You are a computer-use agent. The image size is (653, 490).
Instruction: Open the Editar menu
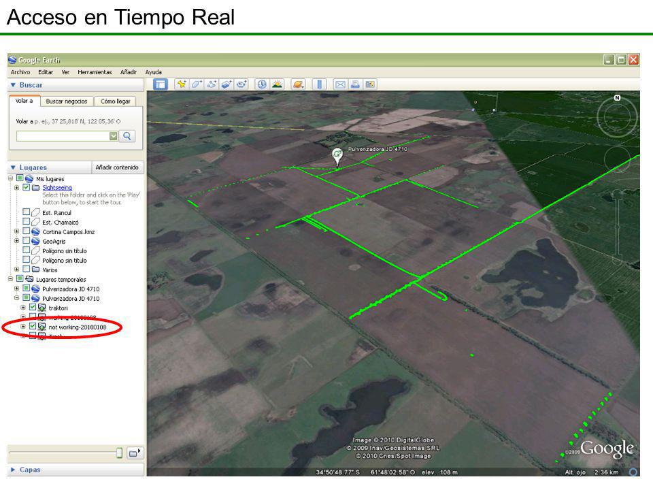(46, 72)
